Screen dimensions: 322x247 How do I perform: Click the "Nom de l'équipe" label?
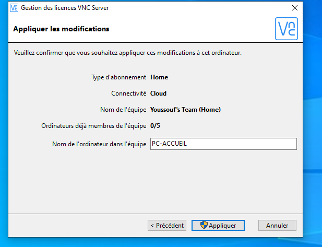coord(123,110)
